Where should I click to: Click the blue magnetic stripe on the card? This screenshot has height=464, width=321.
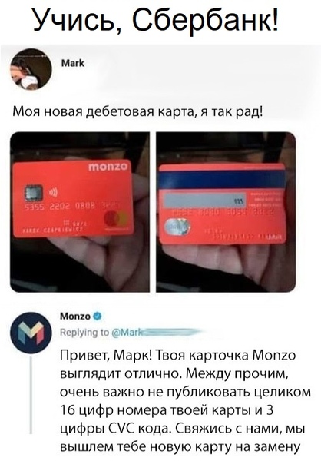[222, 180]
